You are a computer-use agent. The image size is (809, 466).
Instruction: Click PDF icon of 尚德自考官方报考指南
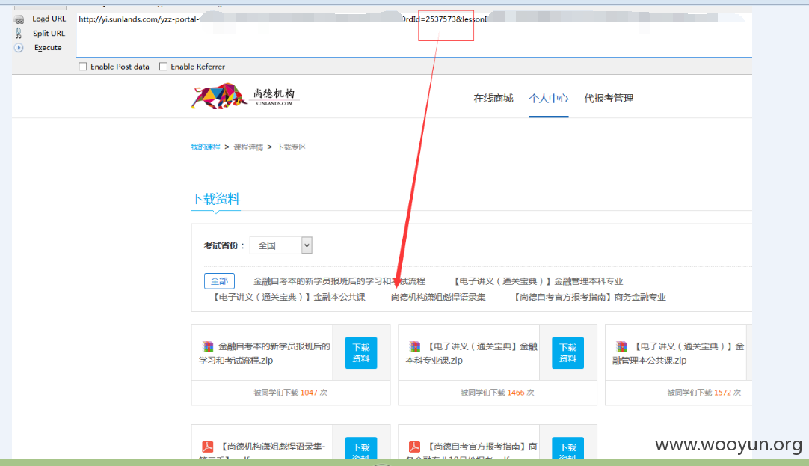pos(414,447)
